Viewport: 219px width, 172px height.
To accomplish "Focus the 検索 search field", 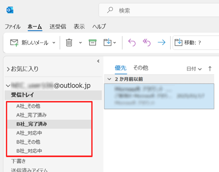I will (x=159, y=10).
